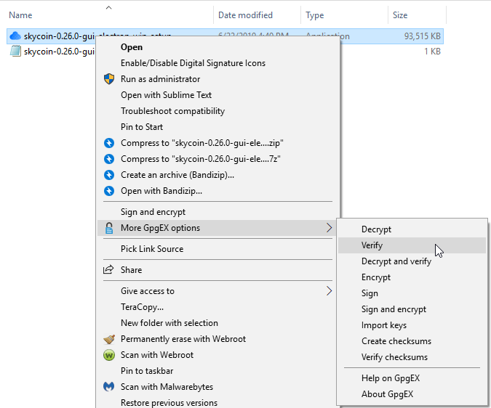Viewport: 491px width, 408px height.
Task: Choose Run as administrator
Action: tap(218, 79)
